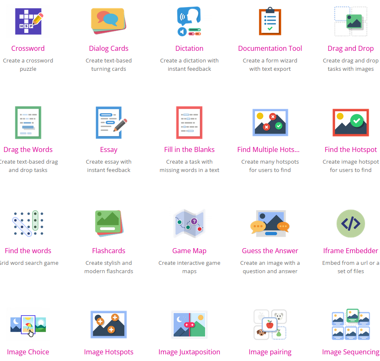
Task: Click the Find Multiple Hotspots icon
Action: click(x=270, y=122)
